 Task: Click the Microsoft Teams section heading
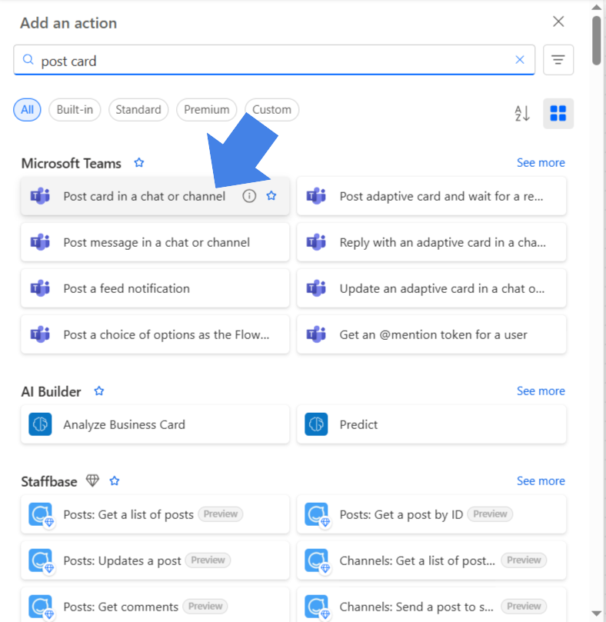(71, 163)
